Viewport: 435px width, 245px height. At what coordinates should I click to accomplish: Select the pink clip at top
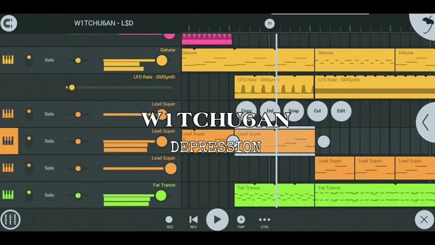click(207, 39)
